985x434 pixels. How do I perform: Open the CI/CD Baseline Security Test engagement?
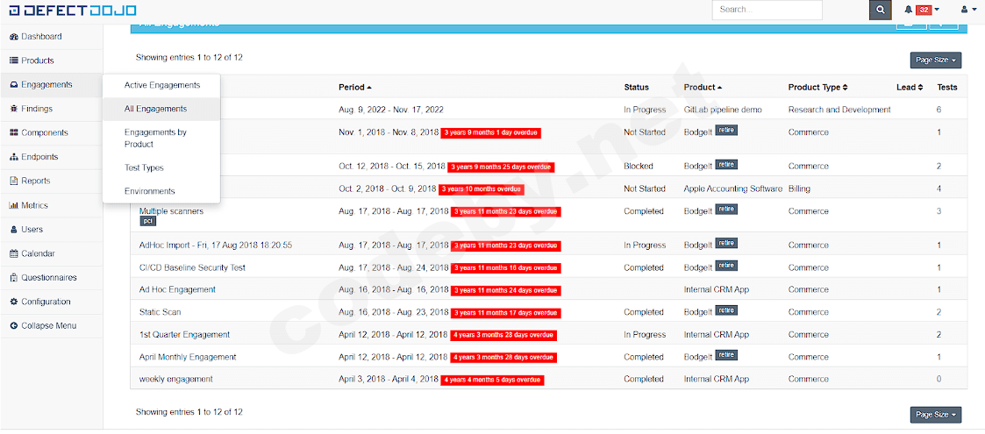(192, 267)
